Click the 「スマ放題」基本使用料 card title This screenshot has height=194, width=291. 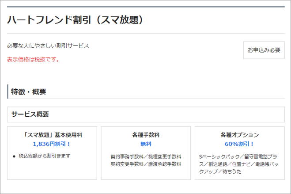coord(53,135)
